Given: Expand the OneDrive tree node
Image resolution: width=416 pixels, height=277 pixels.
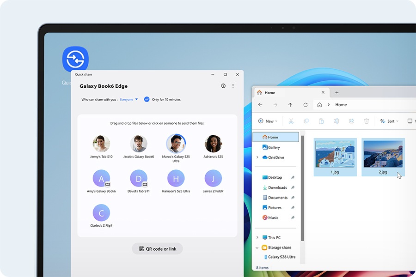Looking at the screenshot, I should click(x=257, y=157).
